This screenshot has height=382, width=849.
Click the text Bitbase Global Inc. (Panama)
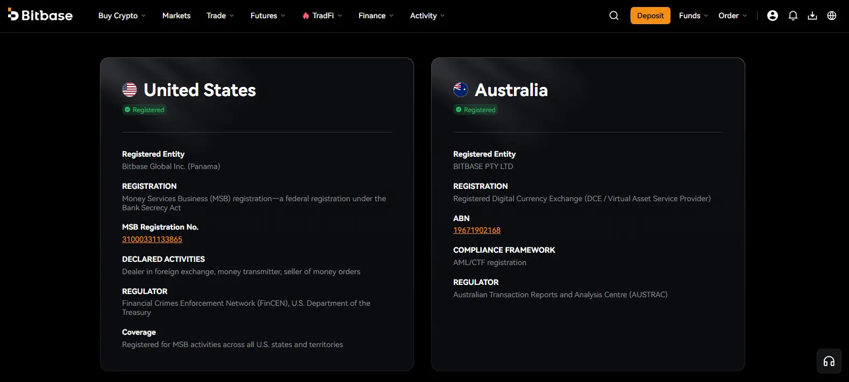pos(171,166)
